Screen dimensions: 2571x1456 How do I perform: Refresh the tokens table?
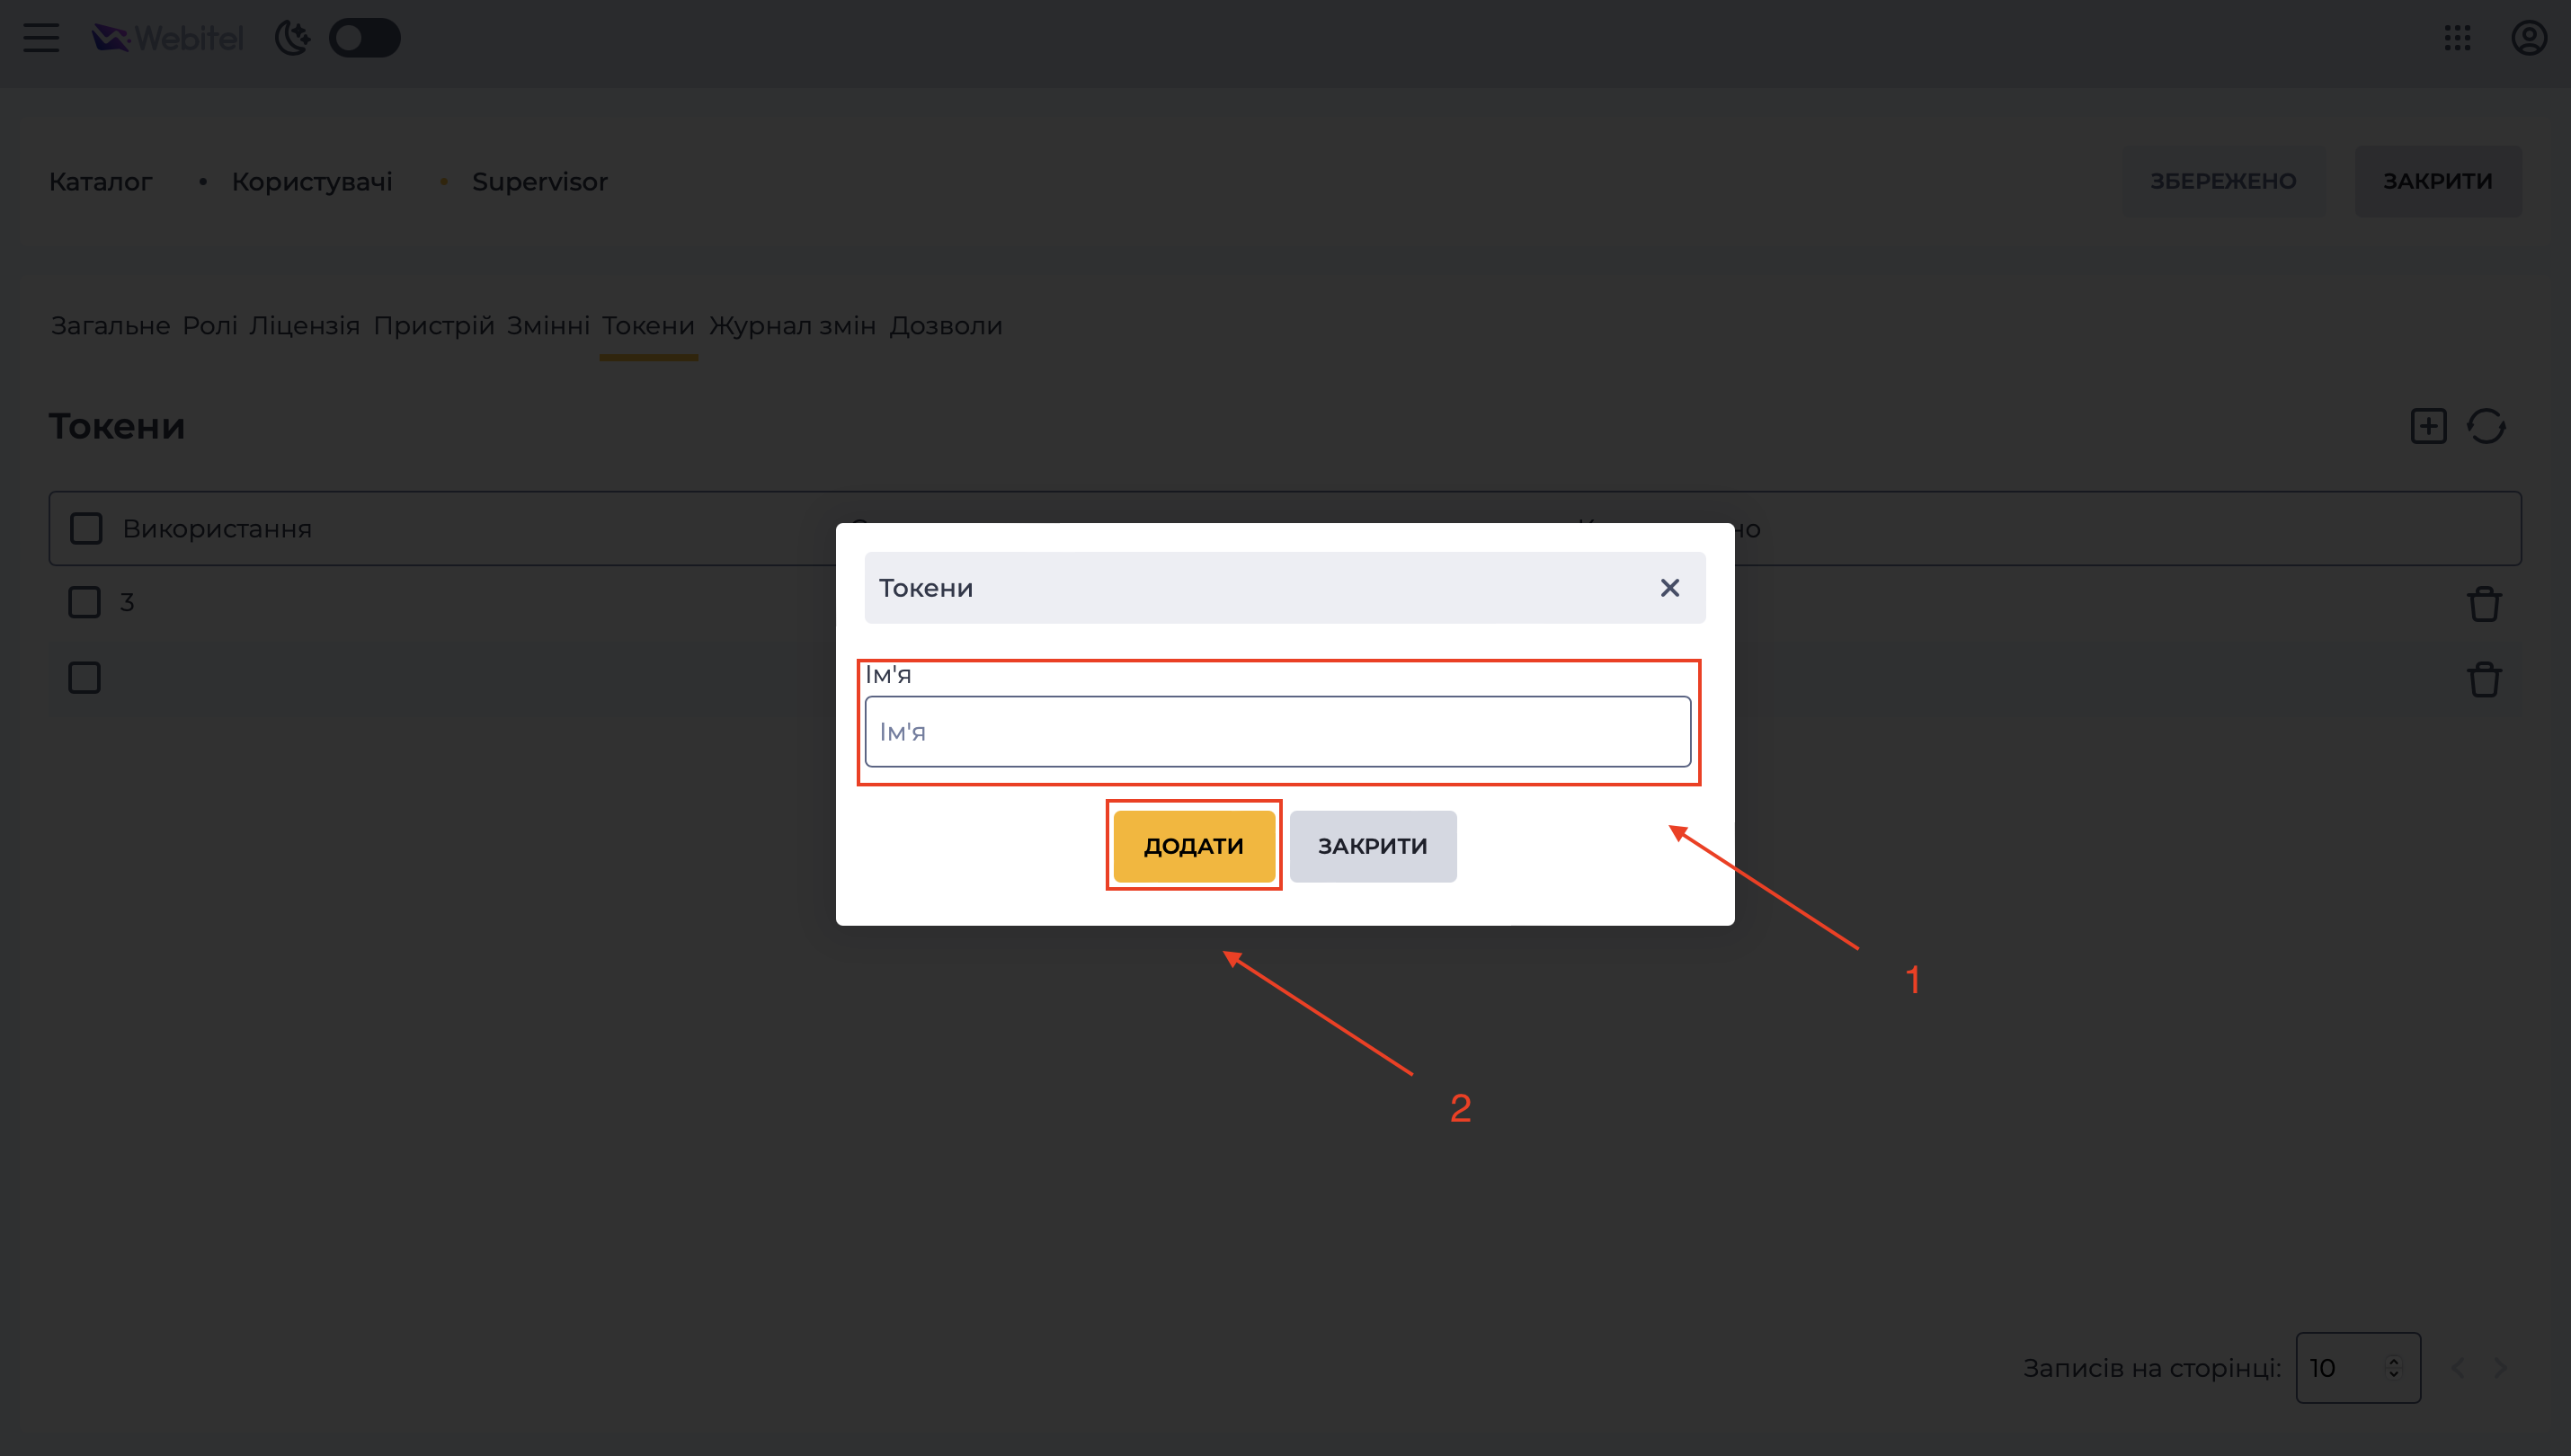[2486, 426]
